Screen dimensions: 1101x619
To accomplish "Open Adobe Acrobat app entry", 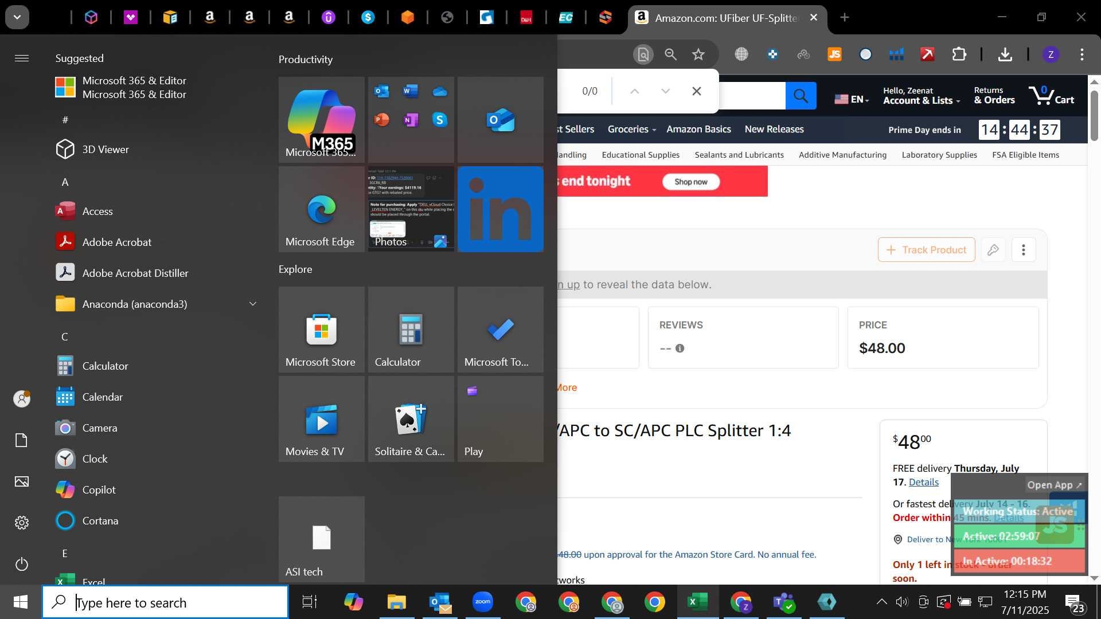I will (x=155, y=242).
